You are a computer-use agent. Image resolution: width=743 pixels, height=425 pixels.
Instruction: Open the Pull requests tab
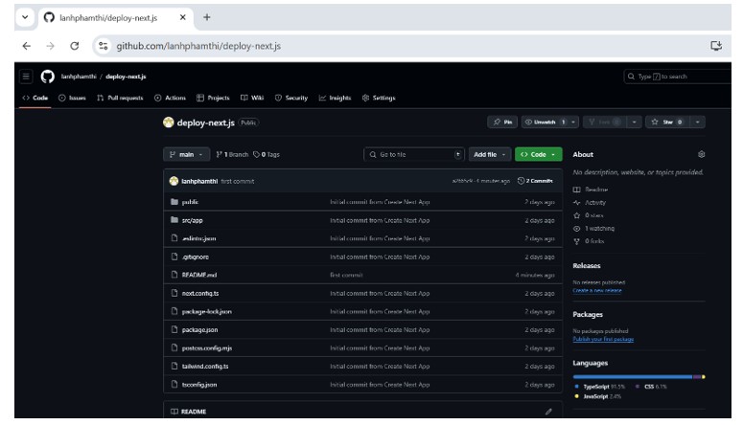120,98
